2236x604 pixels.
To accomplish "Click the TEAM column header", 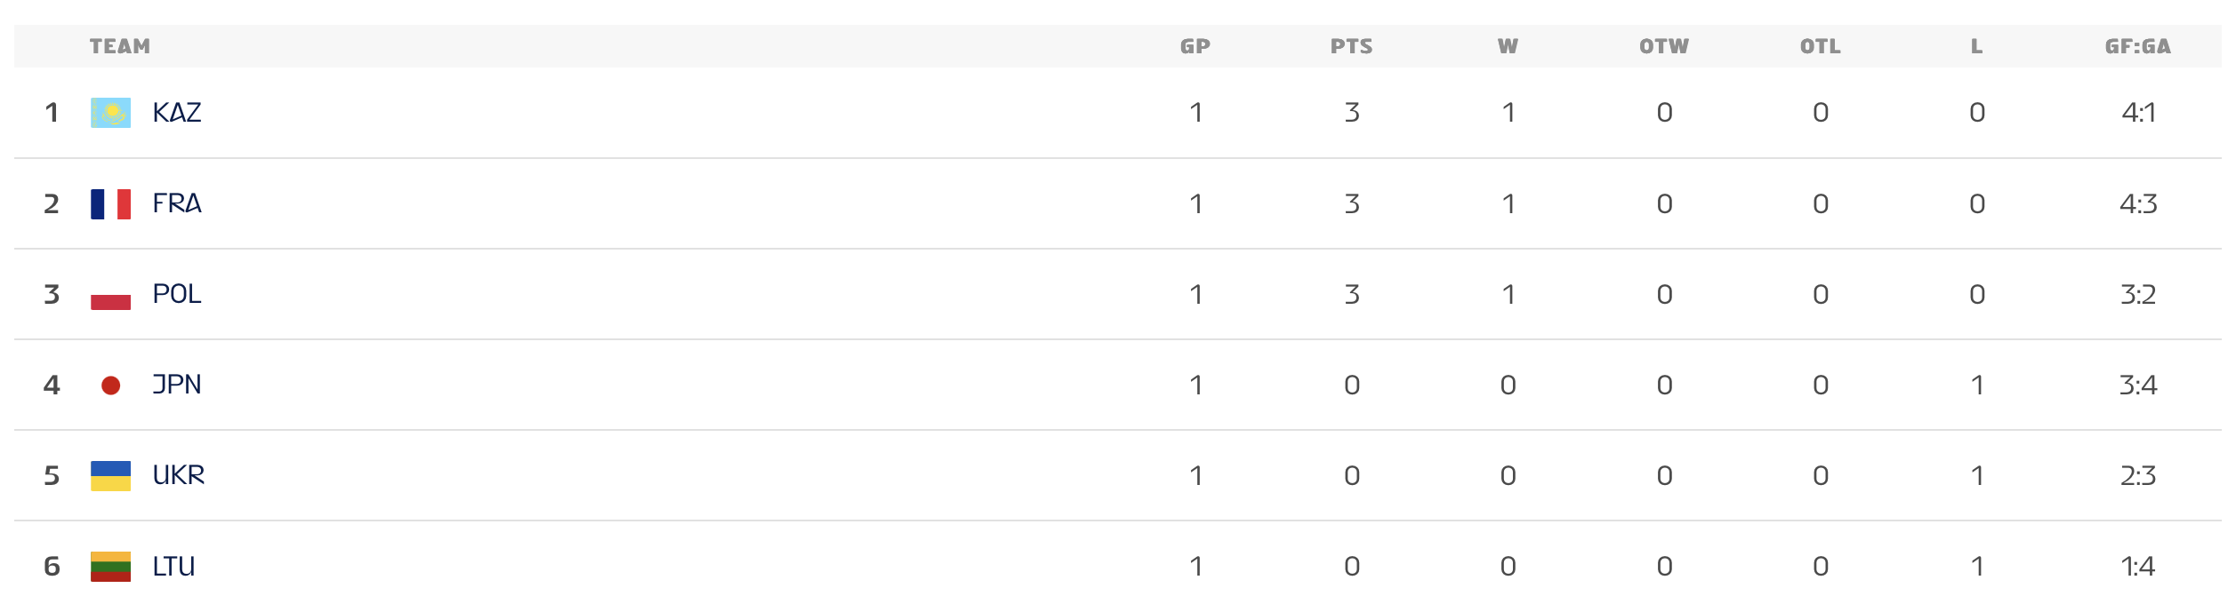I will tap(120, 46).
